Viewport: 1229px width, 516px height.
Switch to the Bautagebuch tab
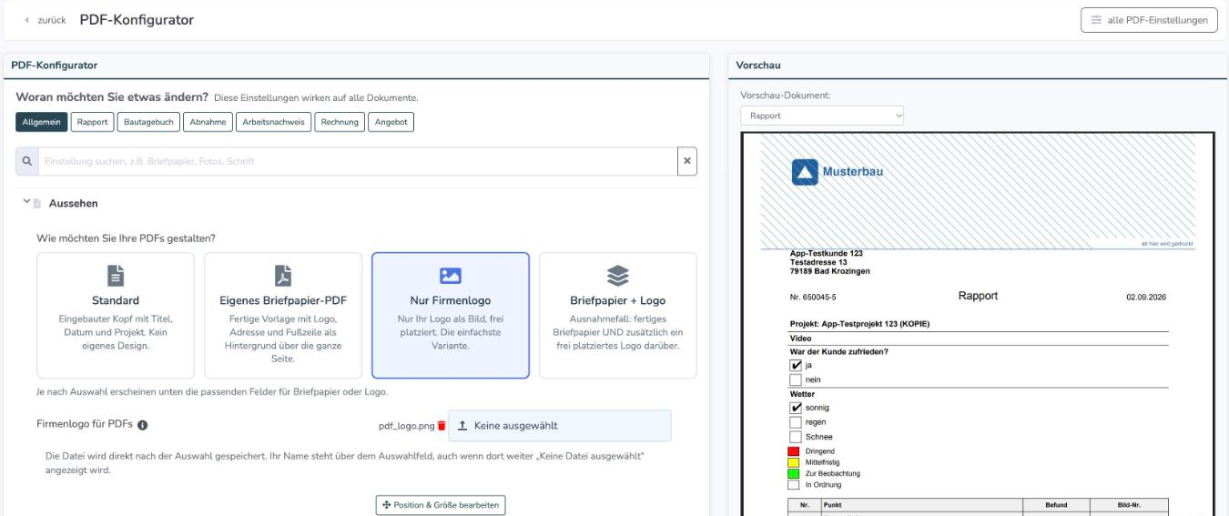[148, 122]
